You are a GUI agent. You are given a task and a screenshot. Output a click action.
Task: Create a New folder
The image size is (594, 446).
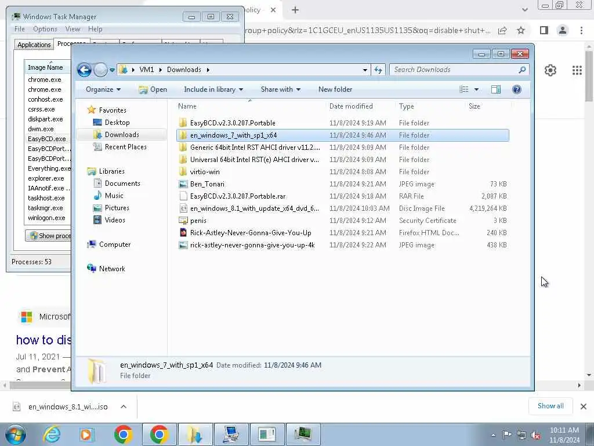[335, 89]
